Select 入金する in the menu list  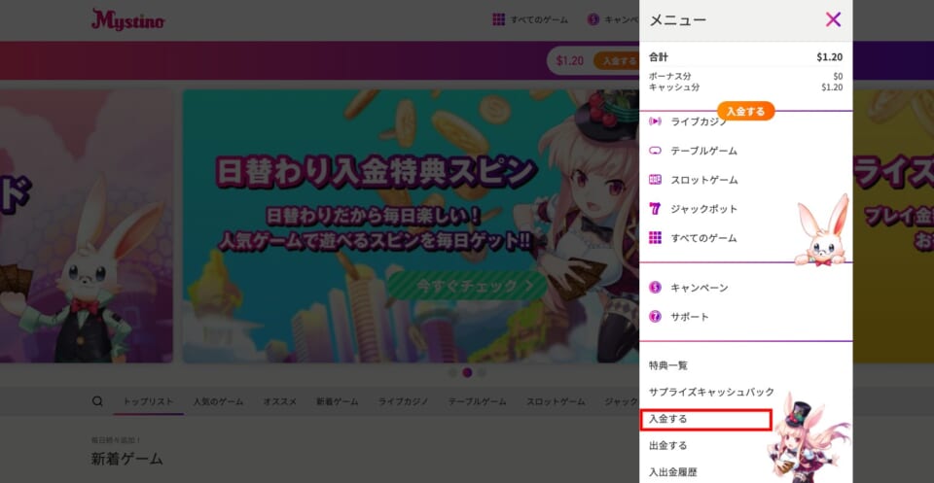pos(667,419)
